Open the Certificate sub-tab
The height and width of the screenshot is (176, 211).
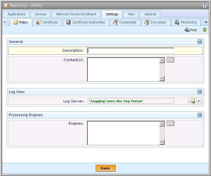tap(47, 22)
